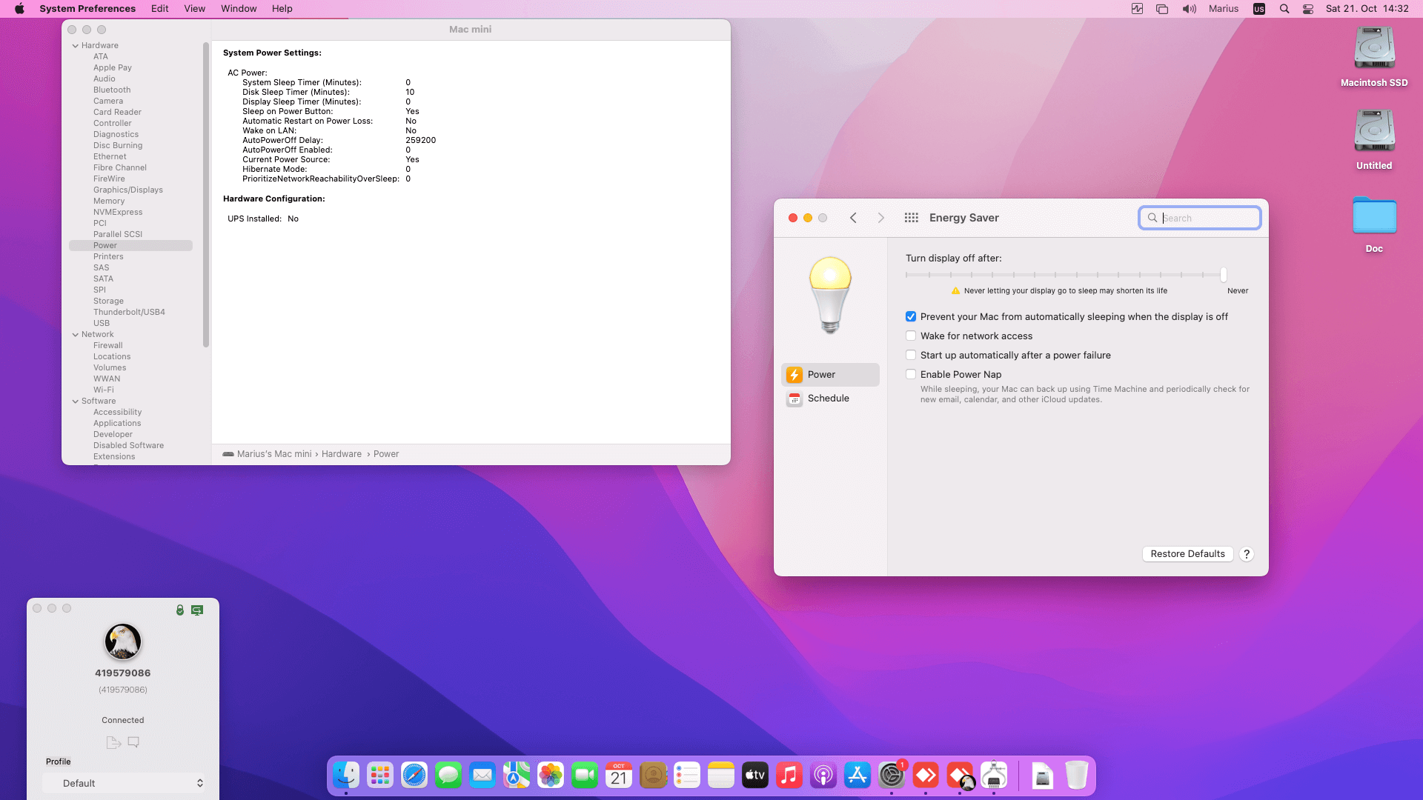Open the Window menu
1423x800 pixels.
pyautogui.click(x=239, y=9)
